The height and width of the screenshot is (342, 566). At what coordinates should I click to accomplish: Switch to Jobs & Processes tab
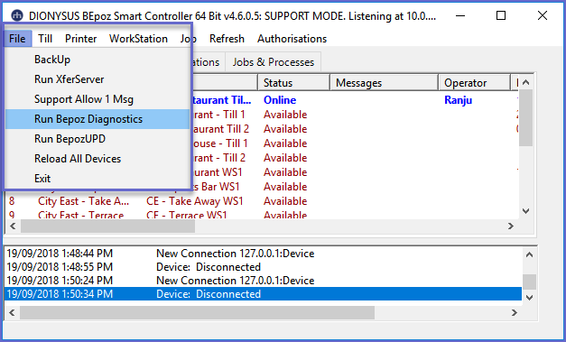(274, 62)
